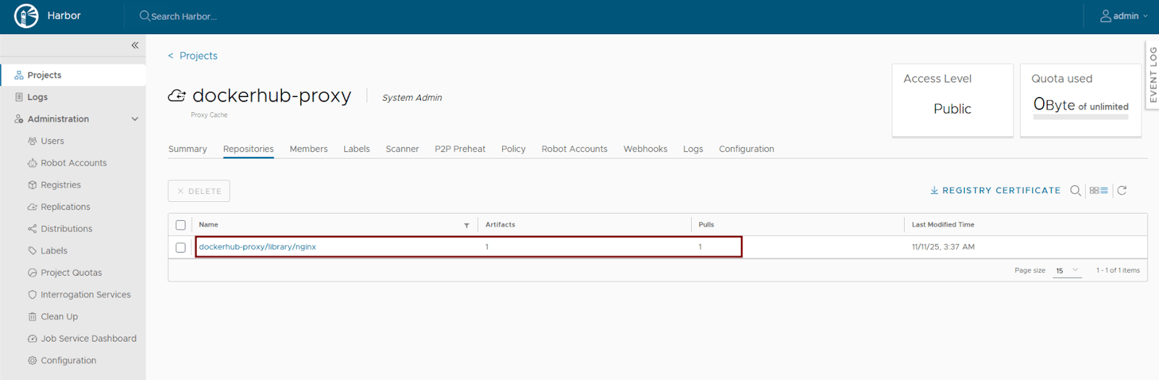Open dockerhub-proxy/library/nginx repository link
The height and width of the screenshot is (380, 1159).
tap(257, 247)
